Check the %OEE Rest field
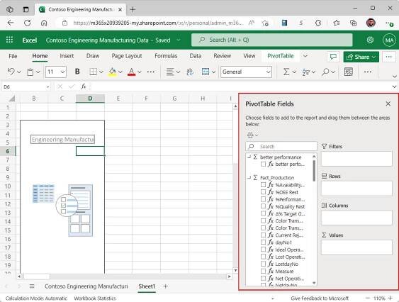 263,192
